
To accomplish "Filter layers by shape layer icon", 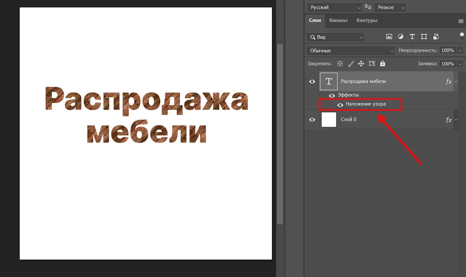I will 424,37.
